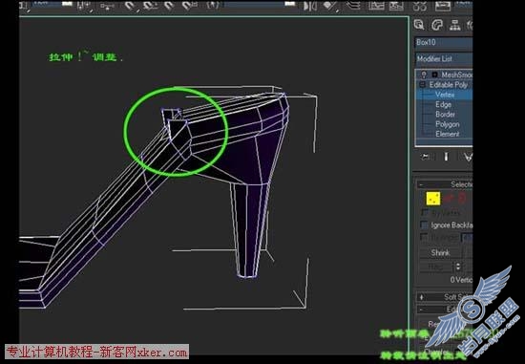
Task: Enable the Ignore Backfacing checkbox
Action: (424, 225)
